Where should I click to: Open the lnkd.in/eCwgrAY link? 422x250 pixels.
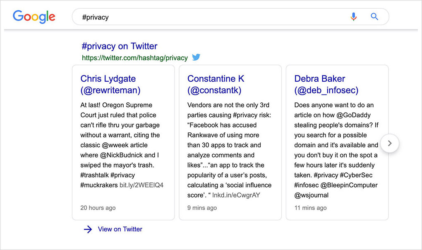click(236, 195)
